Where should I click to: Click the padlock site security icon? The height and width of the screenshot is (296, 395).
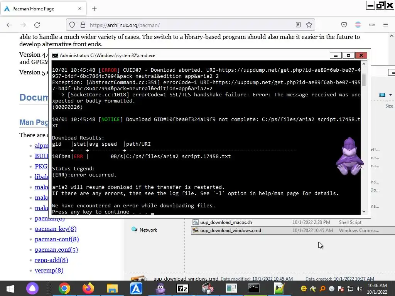(83, 25)
